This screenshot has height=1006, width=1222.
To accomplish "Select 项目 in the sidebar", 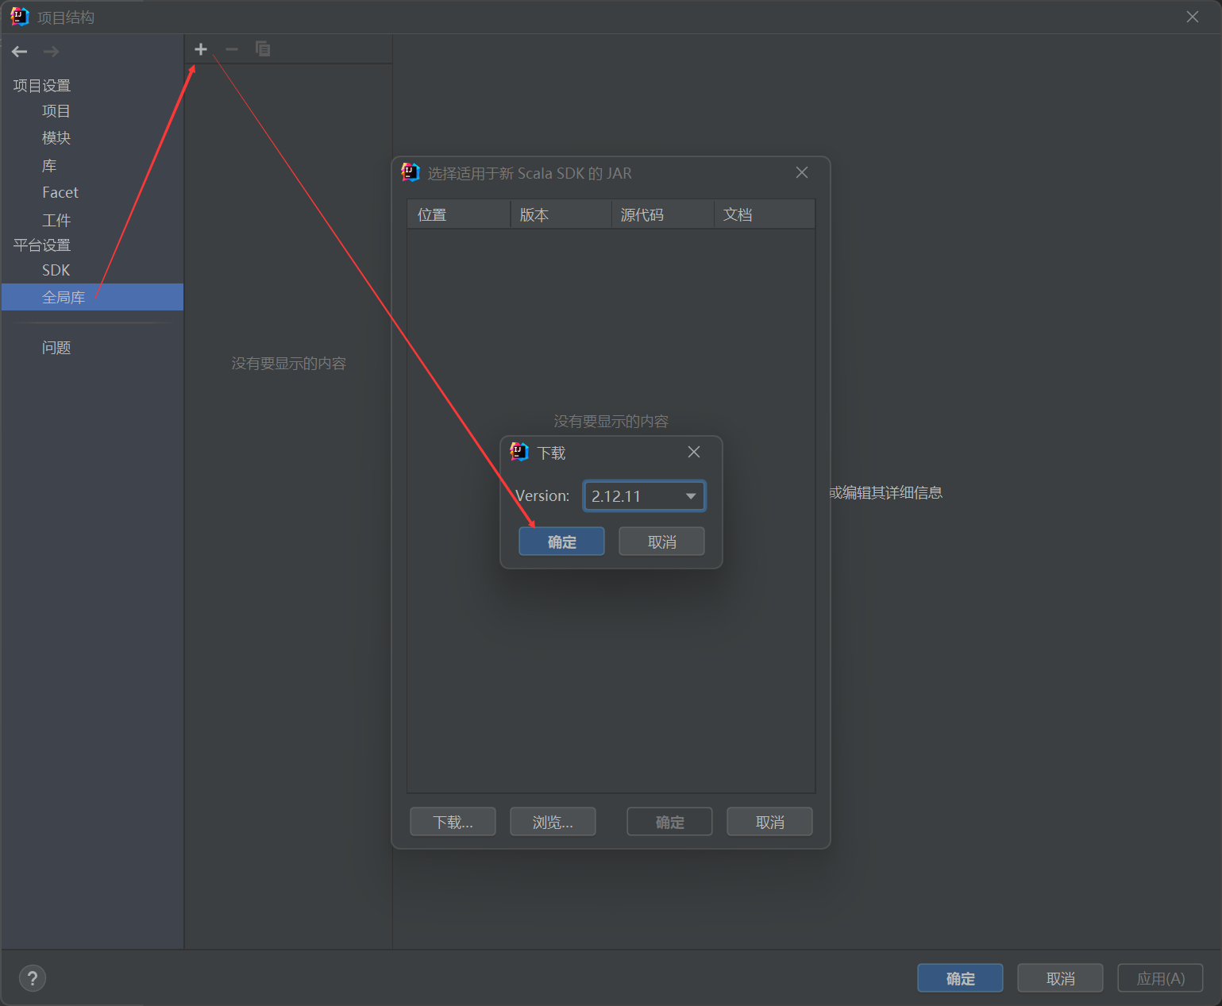I will pos(92,111).
